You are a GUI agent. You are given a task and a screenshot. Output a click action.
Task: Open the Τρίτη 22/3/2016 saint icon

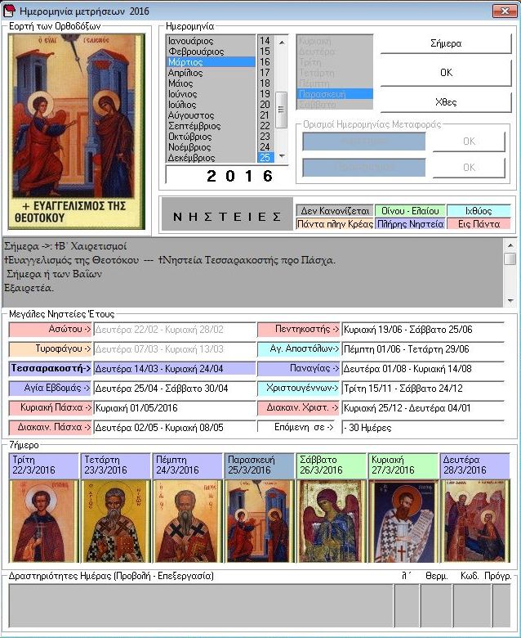pyautogui.click(x=43, y=521)
